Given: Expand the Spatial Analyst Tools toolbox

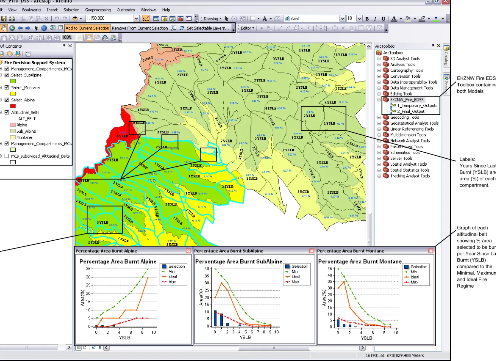Looking at the screenshot, I should [x=379, y=164].
